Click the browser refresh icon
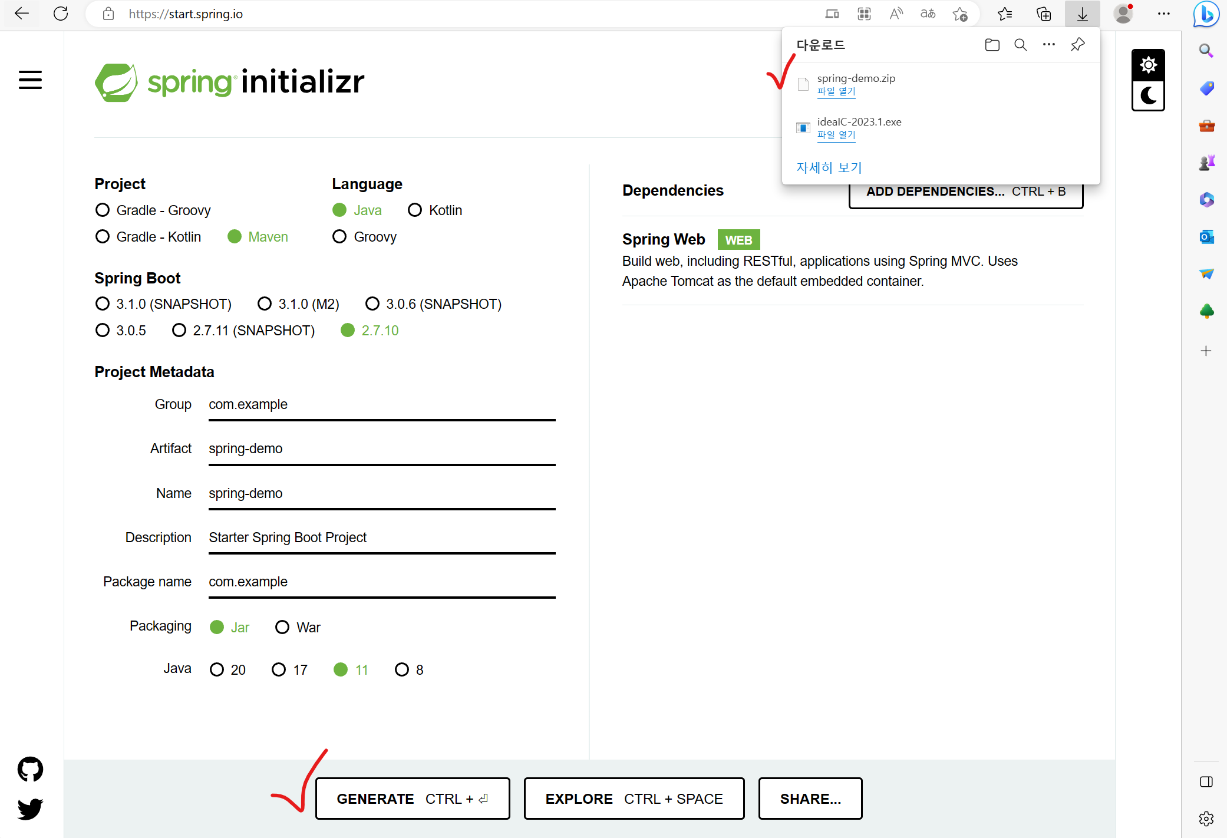Image resolution: width=1227 pixels, height=838 pixels. tap(61, 14)
